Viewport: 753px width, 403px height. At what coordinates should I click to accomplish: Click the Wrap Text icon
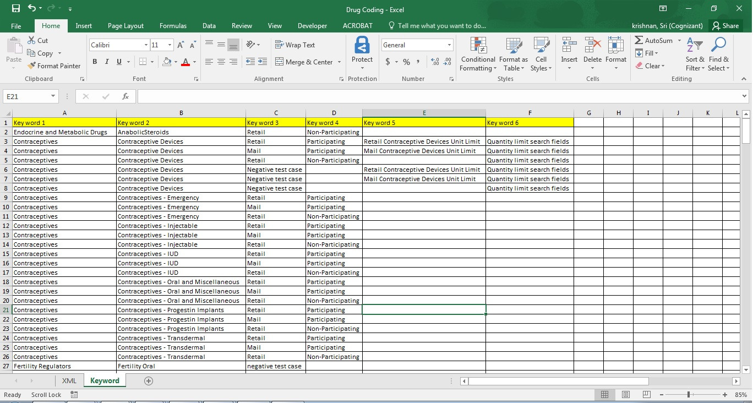pyautogui.click(x=279, y=45)
